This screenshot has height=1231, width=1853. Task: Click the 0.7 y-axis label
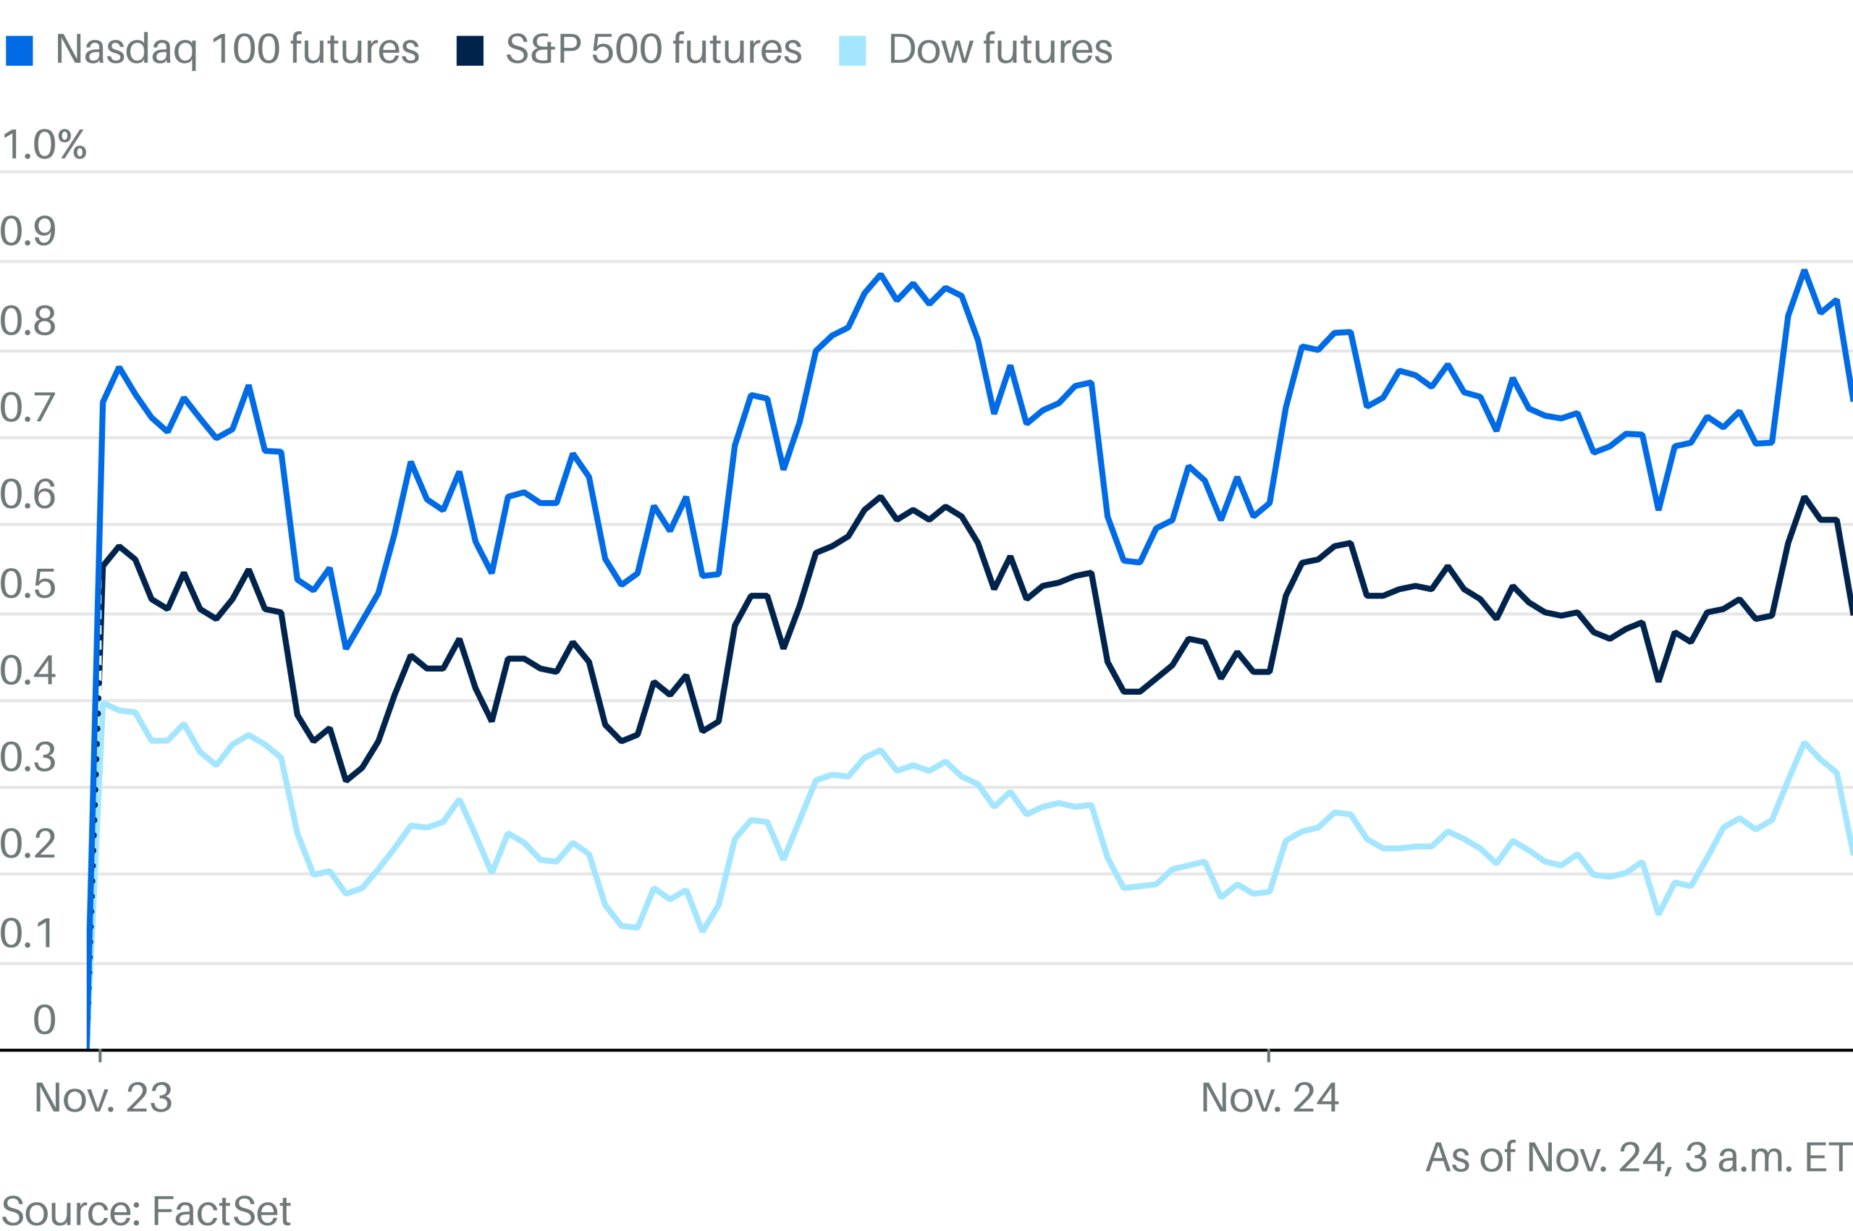[x=28, y=408]
